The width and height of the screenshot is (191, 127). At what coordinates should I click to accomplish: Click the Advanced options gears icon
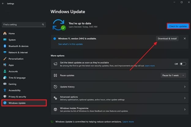tap(55, 98)
